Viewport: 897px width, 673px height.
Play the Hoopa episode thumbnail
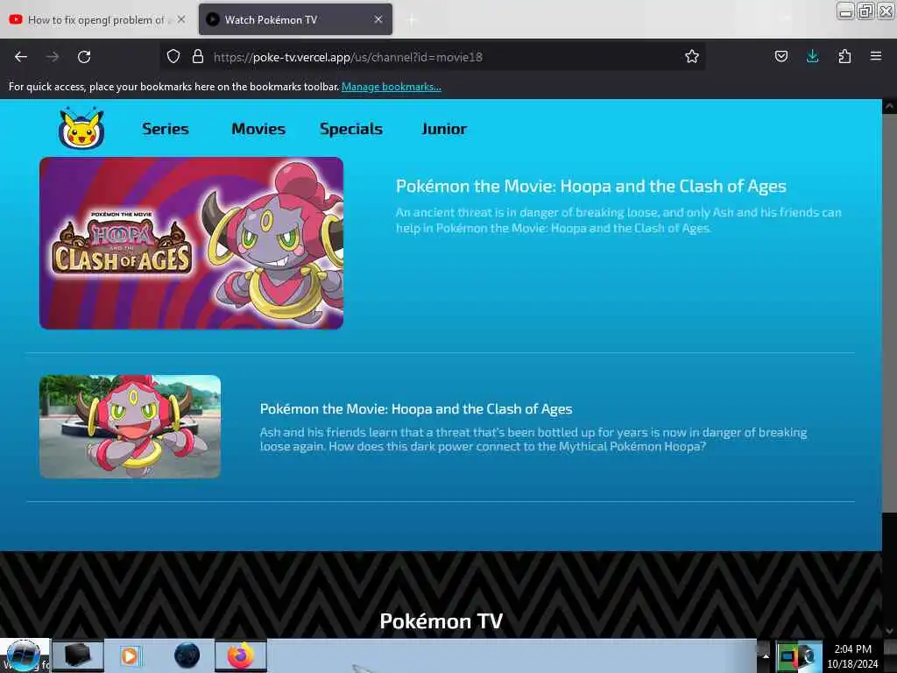point(130,427)
